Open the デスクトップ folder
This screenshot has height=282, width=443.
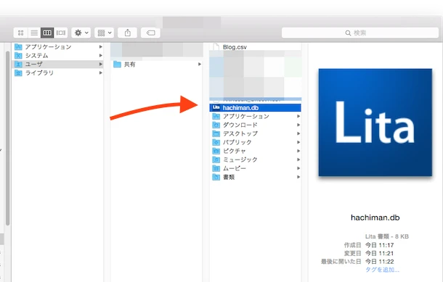tap(256, 133)
